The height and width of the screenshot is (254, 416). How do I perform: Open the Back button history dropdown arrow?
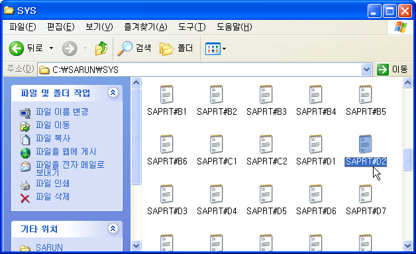[x=52, y=48]
